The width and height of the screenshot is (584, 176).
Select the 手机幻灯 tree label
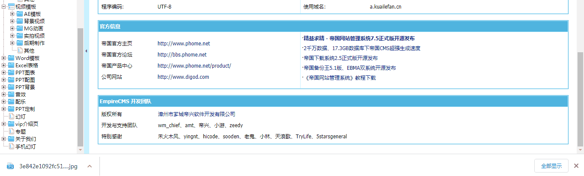(x=26, y=146)
